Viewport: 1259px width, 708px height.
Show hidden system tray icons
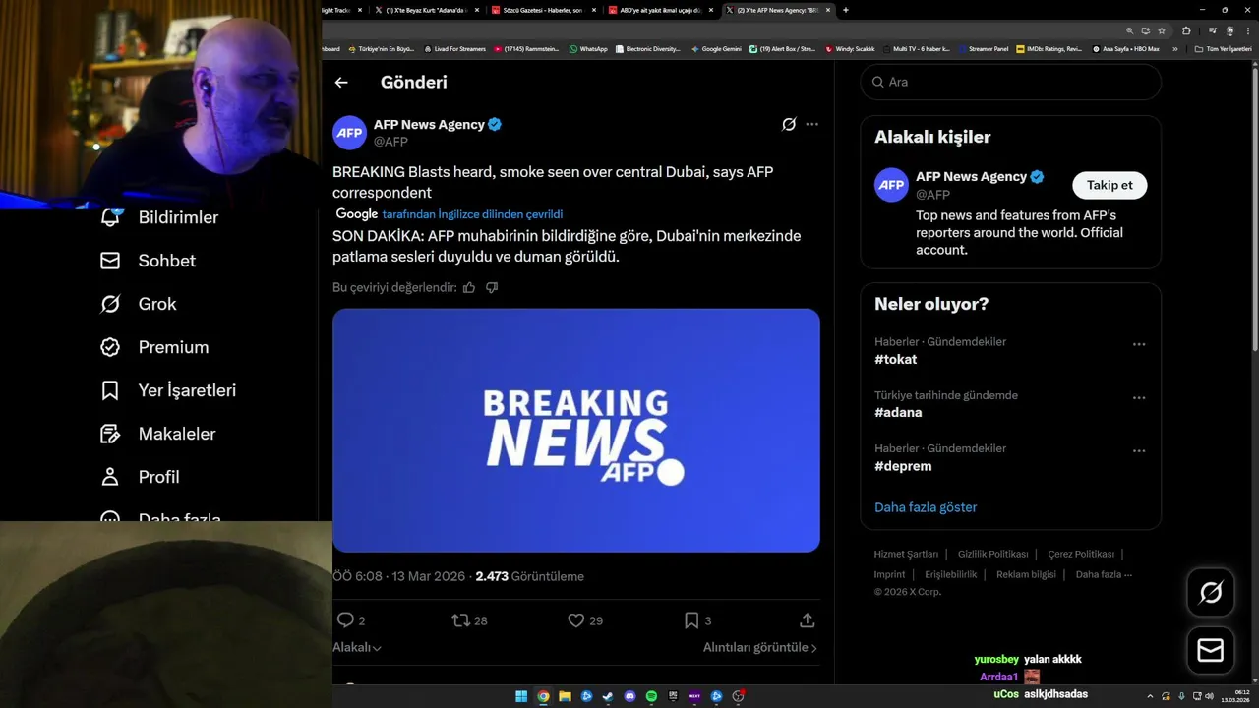point(1151,696)
